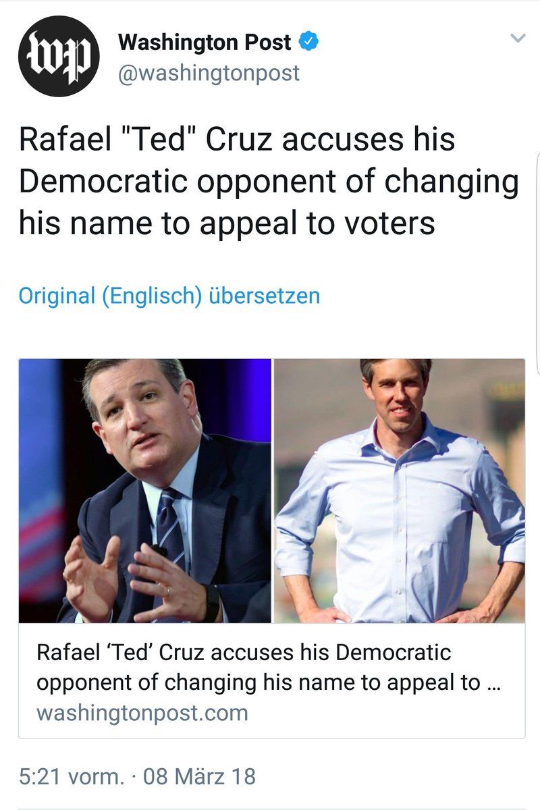
Task: Visit the washingtonpost.com domain link
Action: pos(142,713)
